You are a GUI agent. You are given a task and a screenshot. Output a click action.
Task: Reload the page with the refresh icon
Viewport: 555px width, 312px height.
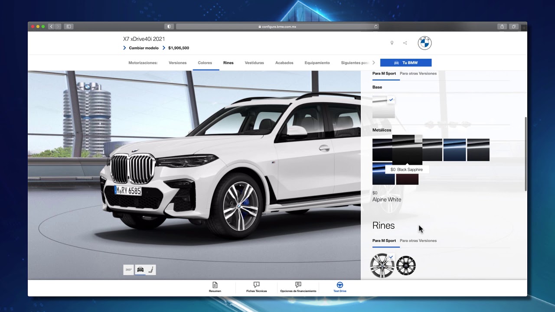coord(375,26)
